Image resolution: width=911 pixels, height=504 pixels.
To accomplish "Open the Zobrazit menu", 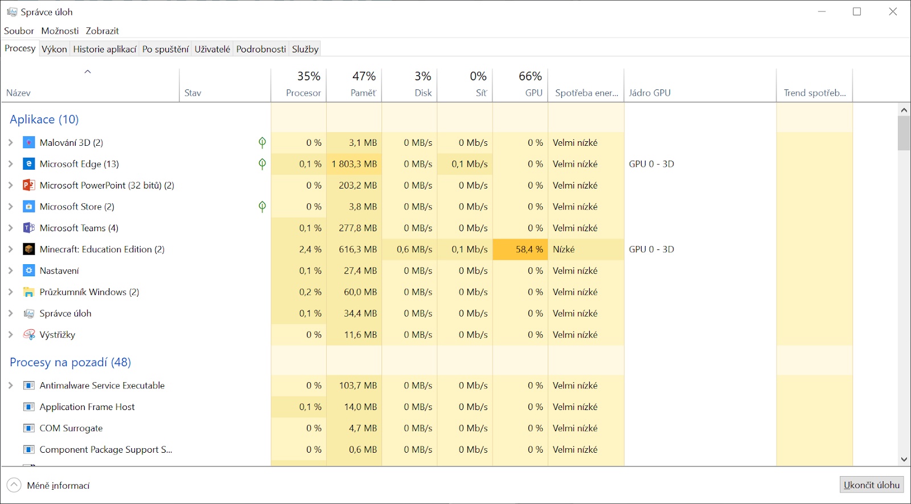I will click(102, 31).
